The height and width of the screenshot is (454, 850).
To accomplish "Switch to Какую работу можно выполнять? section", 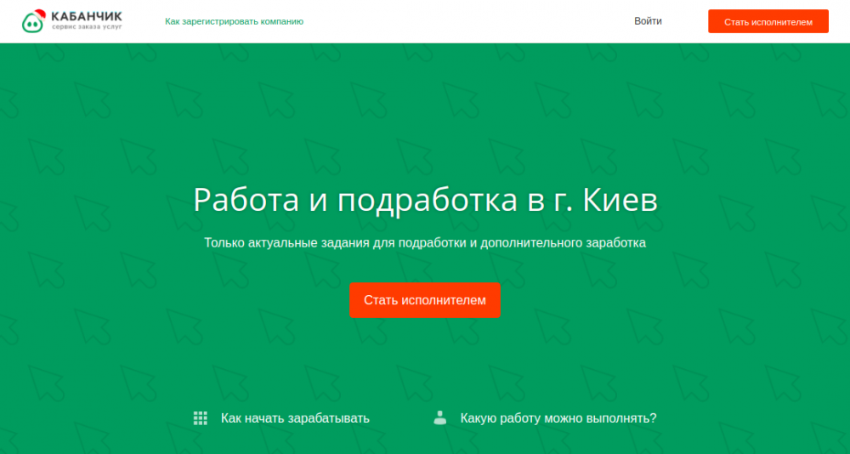I will 558,418.
